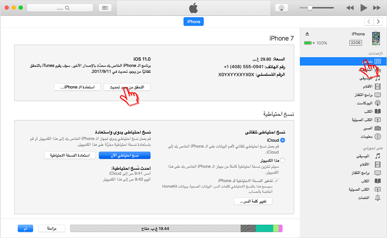Click the pink segment of the storage bar

point(280,228)
